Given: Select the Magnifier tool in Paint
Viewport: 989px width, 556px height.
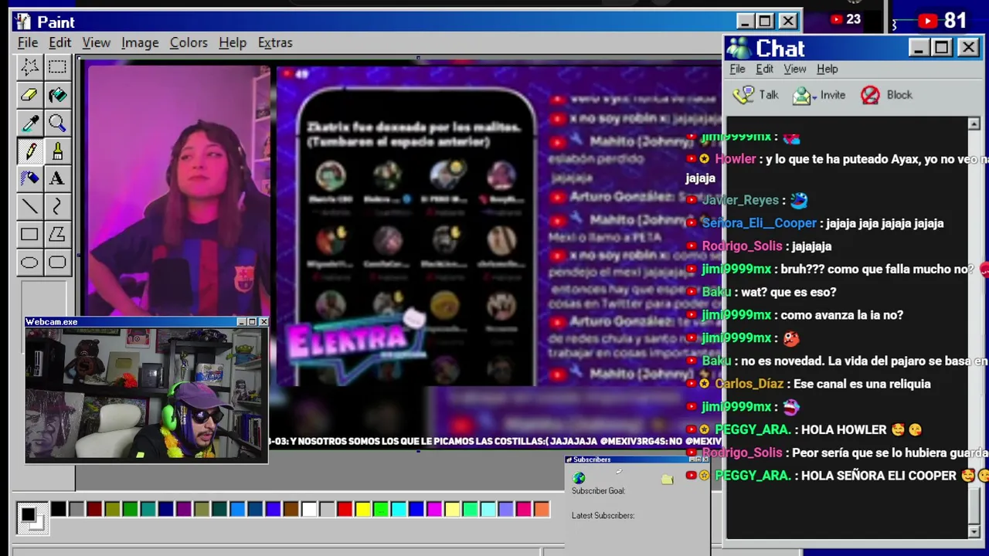Looking at the screenshot, I should tap(57, 123).
